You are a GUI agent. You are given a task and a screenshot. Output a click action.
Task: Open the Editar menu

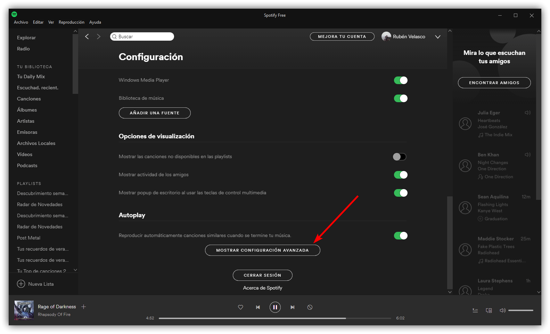38,22
